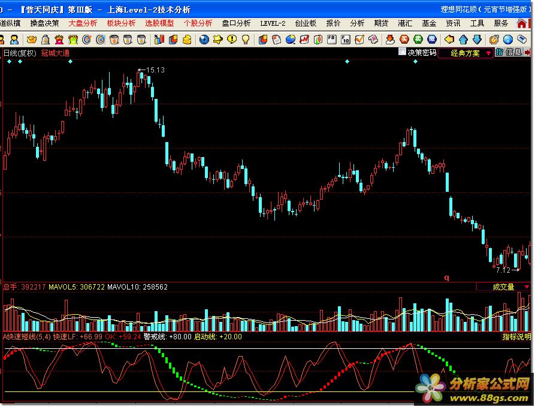Click the 15.13 high price label
The width and height of the screenshot is (535, 407).
155,70
